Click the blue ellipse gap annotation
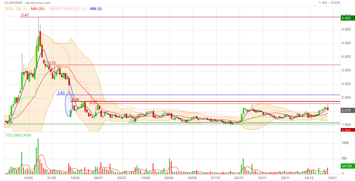Viewport: 355px width, 181px height. coord(69,104)
